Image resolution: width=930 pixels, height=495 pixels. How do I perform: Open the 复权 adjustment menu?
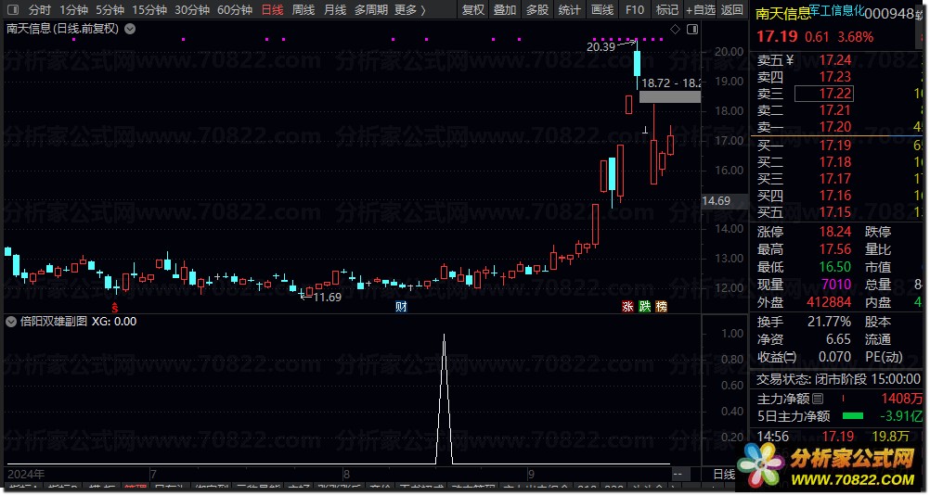click(472, 10)
